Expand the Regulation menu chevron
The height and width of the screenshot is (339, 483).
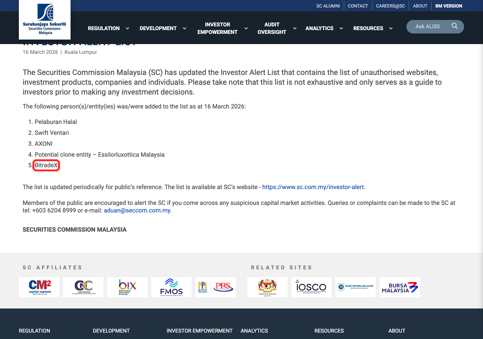coord(127,28)
